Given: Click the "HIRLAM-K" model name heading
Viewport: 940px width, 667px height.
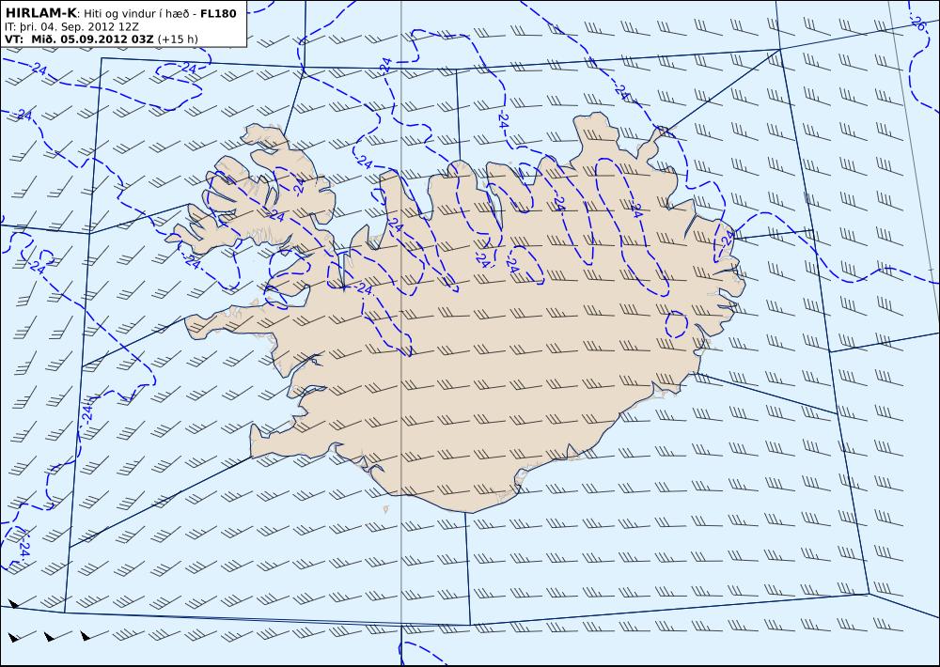Looking at the screenshot, I should [40, 13].
